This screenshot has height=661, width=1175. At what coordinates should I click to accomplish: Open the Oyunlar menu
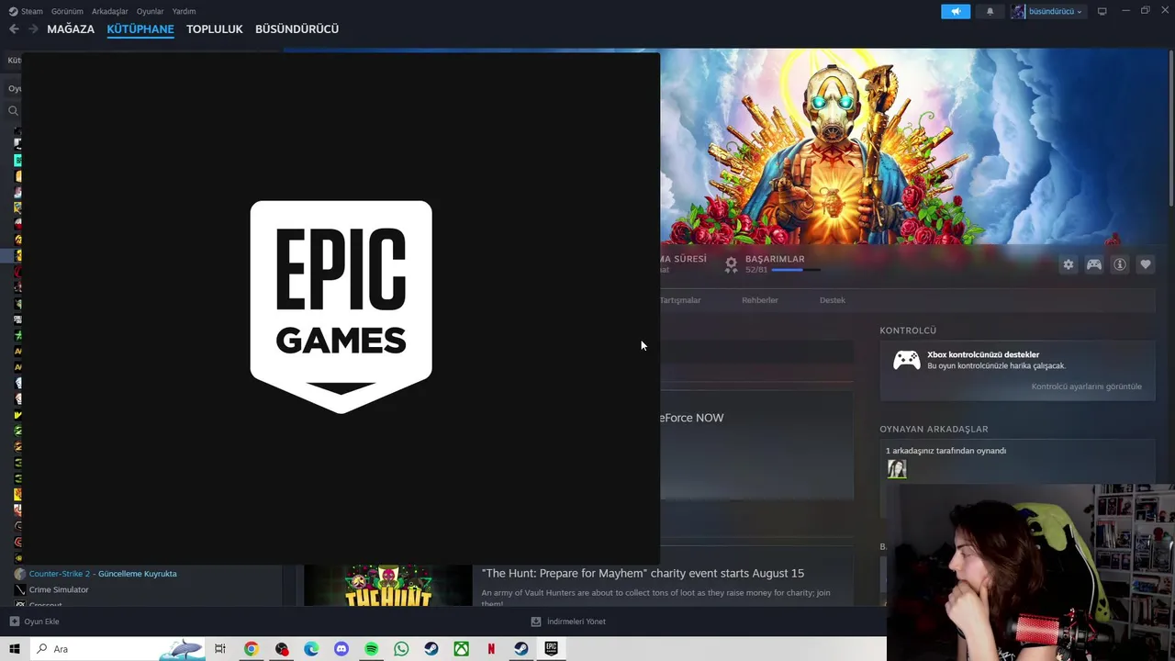click(x=151, y=11)
